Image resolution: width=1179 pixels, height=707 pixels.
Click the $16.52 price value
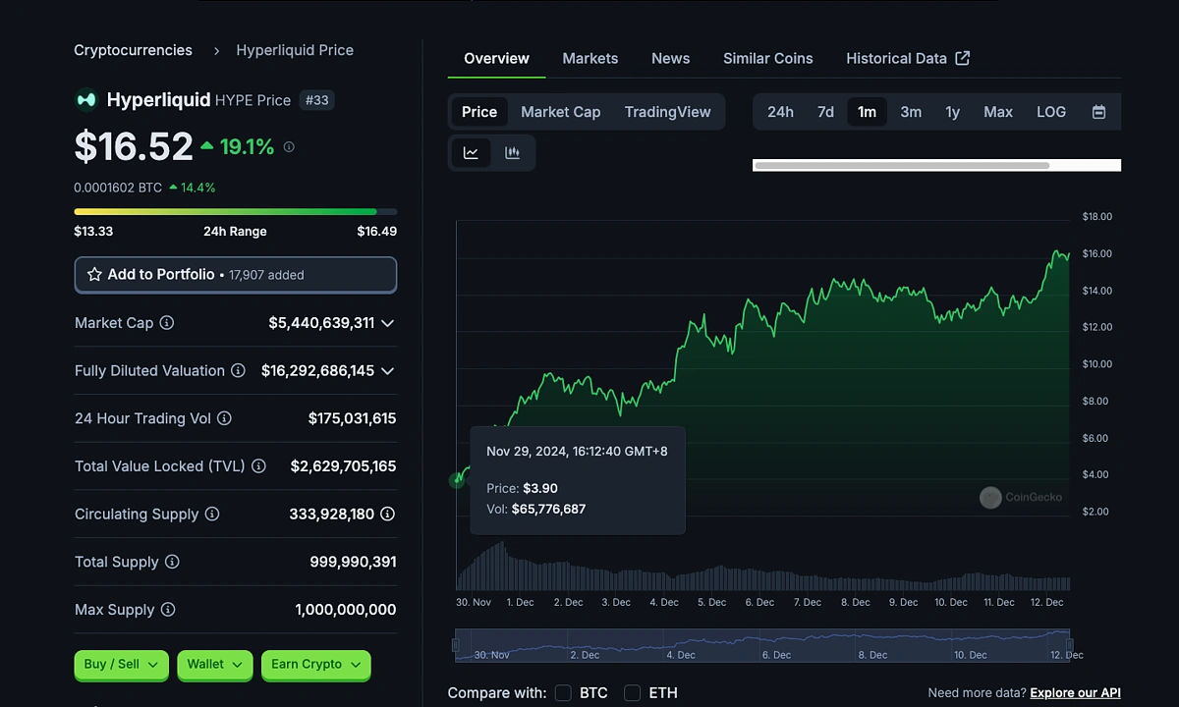[134, 146]
